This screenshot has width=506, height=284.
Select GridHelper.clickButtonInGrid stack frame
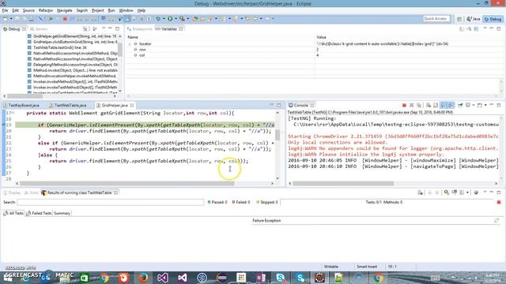click(75, 42)
